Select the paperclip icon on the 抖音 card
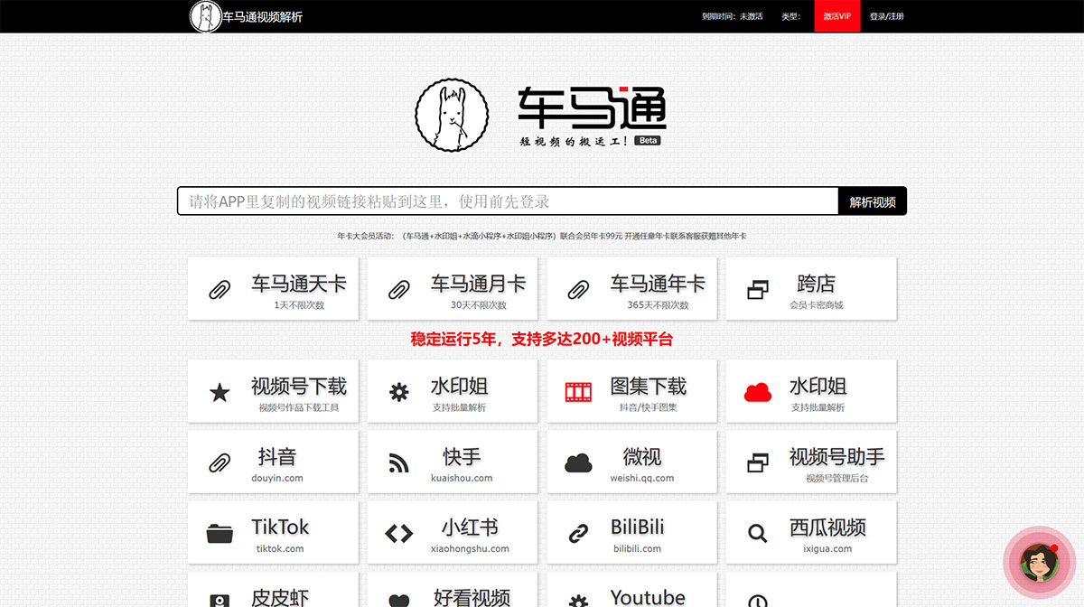This screenshot has height=607, width=1084. 218,461
